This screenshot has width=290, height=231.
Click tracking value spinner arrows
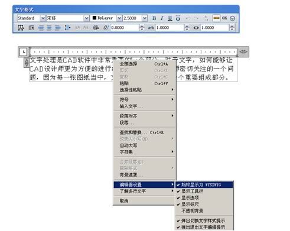click(187, 28)
